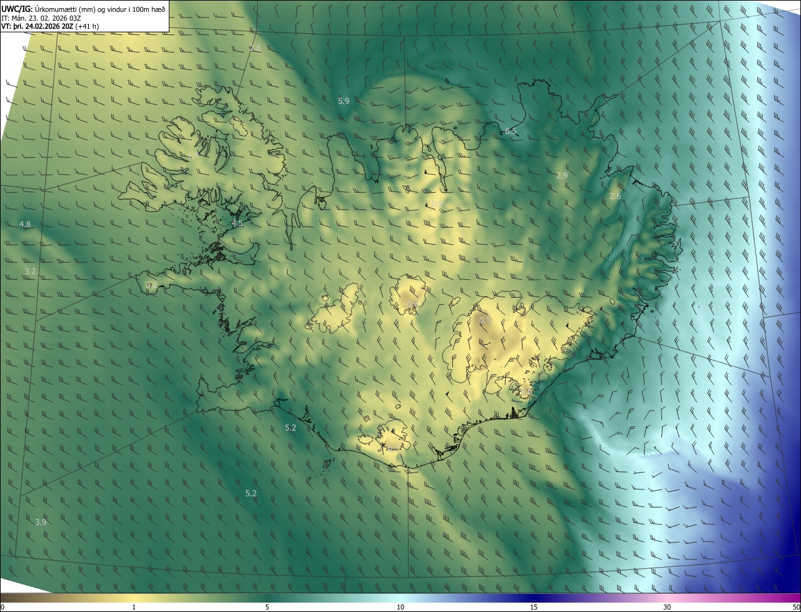Click the '0' tick label on the colour scale
Screen dimensions: 801x612
pyautogui.click(x=3, y=608)
